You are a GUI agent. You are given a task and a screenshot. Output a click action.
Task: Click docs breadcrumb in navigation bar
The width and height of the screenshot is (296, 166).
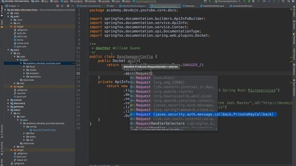click(126, 1)
